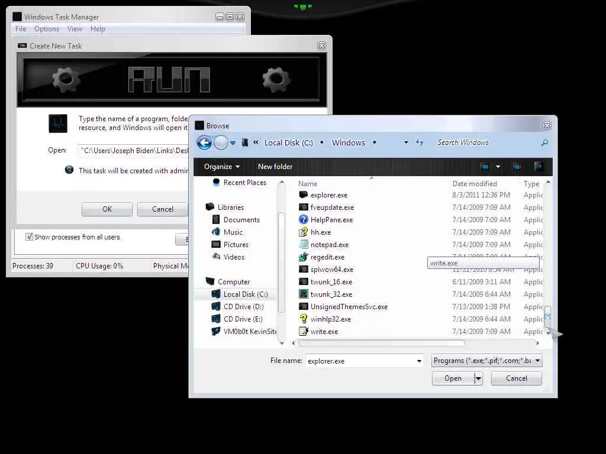Open Libraries in navigation pane
Image resolution: width=606 pixels, height=454 pixels.
pyautogui.click(x=231, y=207)
